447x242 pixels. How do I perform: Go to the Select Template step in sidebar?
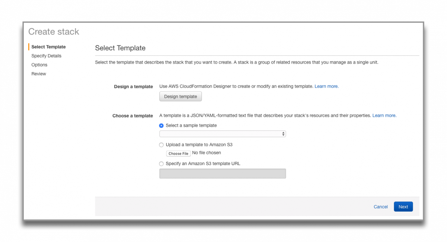[48, 47]
